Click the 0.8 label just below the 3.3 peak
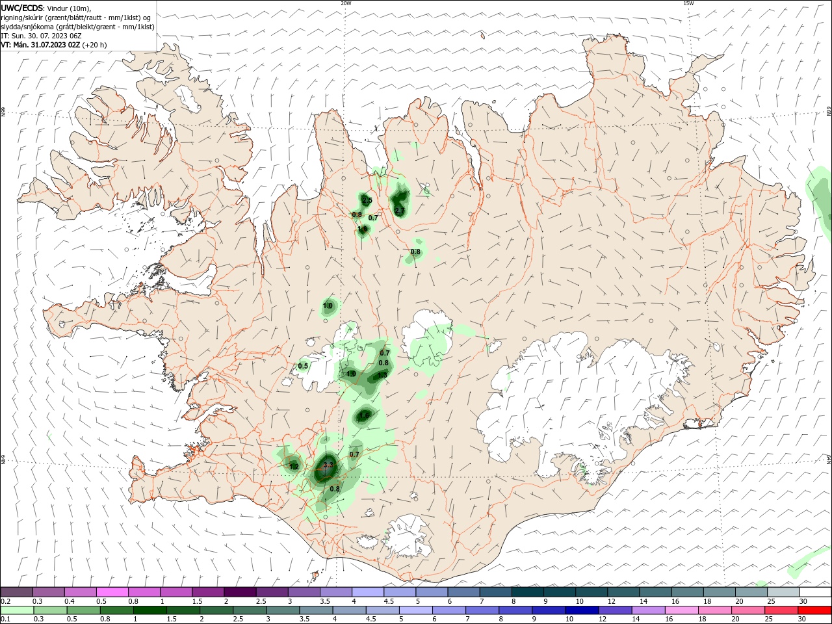The width and height of the screenshot is (832, 624). (335, 489)
